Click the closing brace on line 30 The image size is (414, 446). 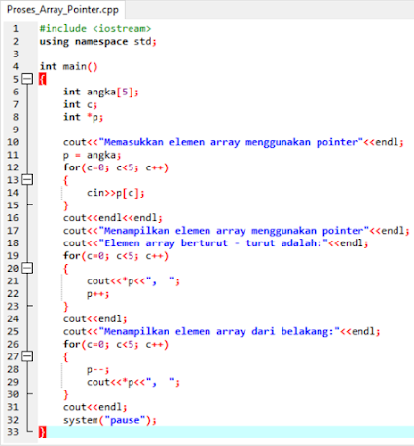click(x=66, y=394)
